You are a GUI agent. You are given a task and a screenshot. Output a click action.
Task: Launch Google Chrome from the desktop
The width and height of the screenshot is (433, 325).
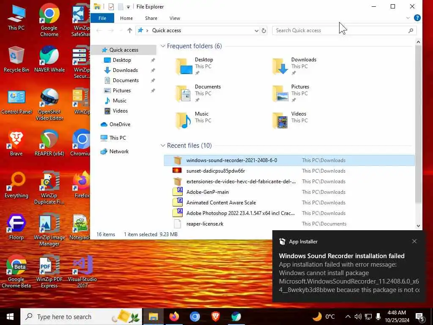pyautogui.click(x=49, y=20)
